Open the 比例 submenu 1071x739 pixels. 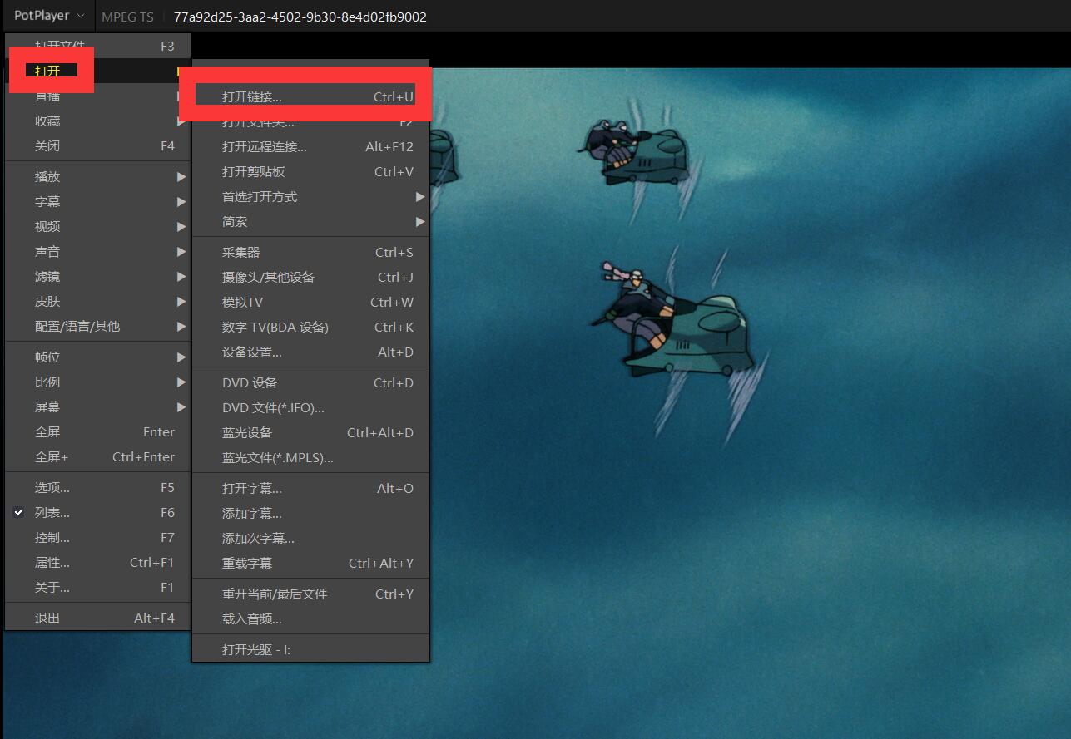click(98, 382)
